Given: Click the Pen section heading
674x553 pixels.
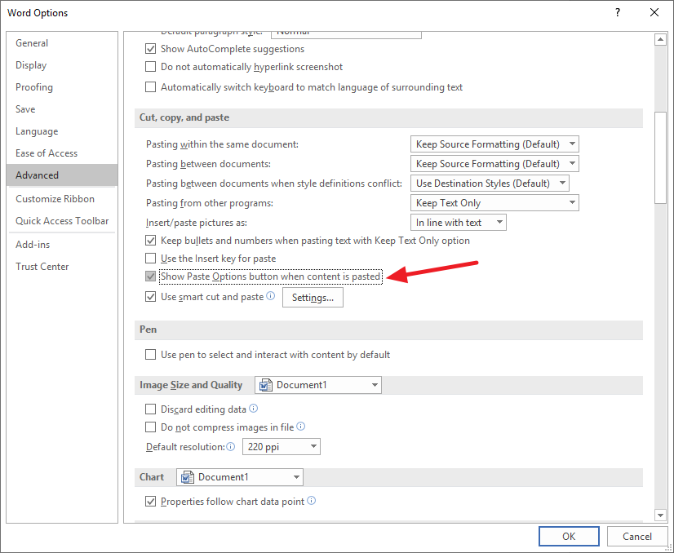Looking at the screenshot, I should coord(148,330).
